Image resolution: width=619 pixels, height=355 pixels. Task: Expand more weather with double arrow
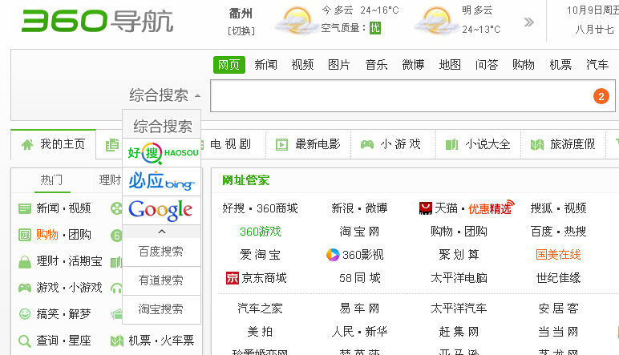pyautogui.click(x=528, y=22)
